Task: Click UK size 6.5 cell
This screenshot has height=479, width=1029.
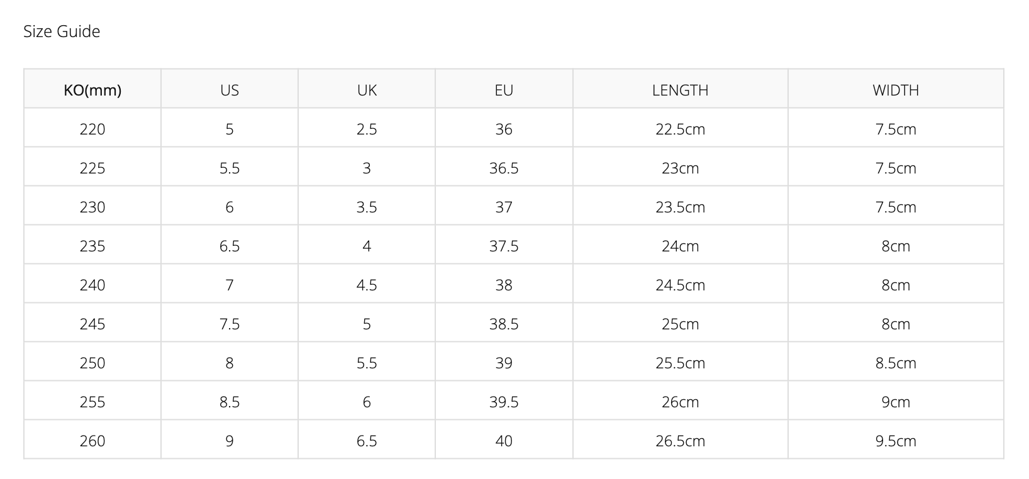Action: 367,441
